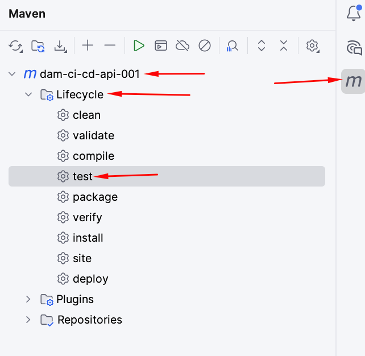The height and width of the screenshot is (356, 365).
Task: Click the Remove project minus icon
Action: pos(110,45)
